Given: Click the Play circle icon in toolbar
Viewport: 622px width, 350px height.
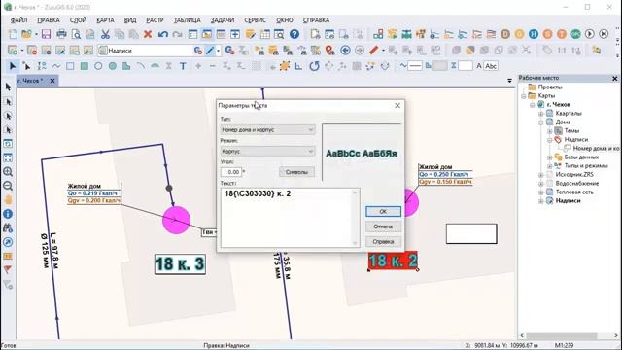Looking at the screenshot, I should (x=590, y=35).
